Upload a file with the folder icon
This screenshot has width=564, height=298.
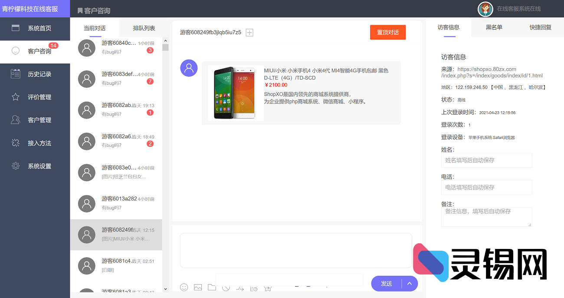click(x=212, y=288)
